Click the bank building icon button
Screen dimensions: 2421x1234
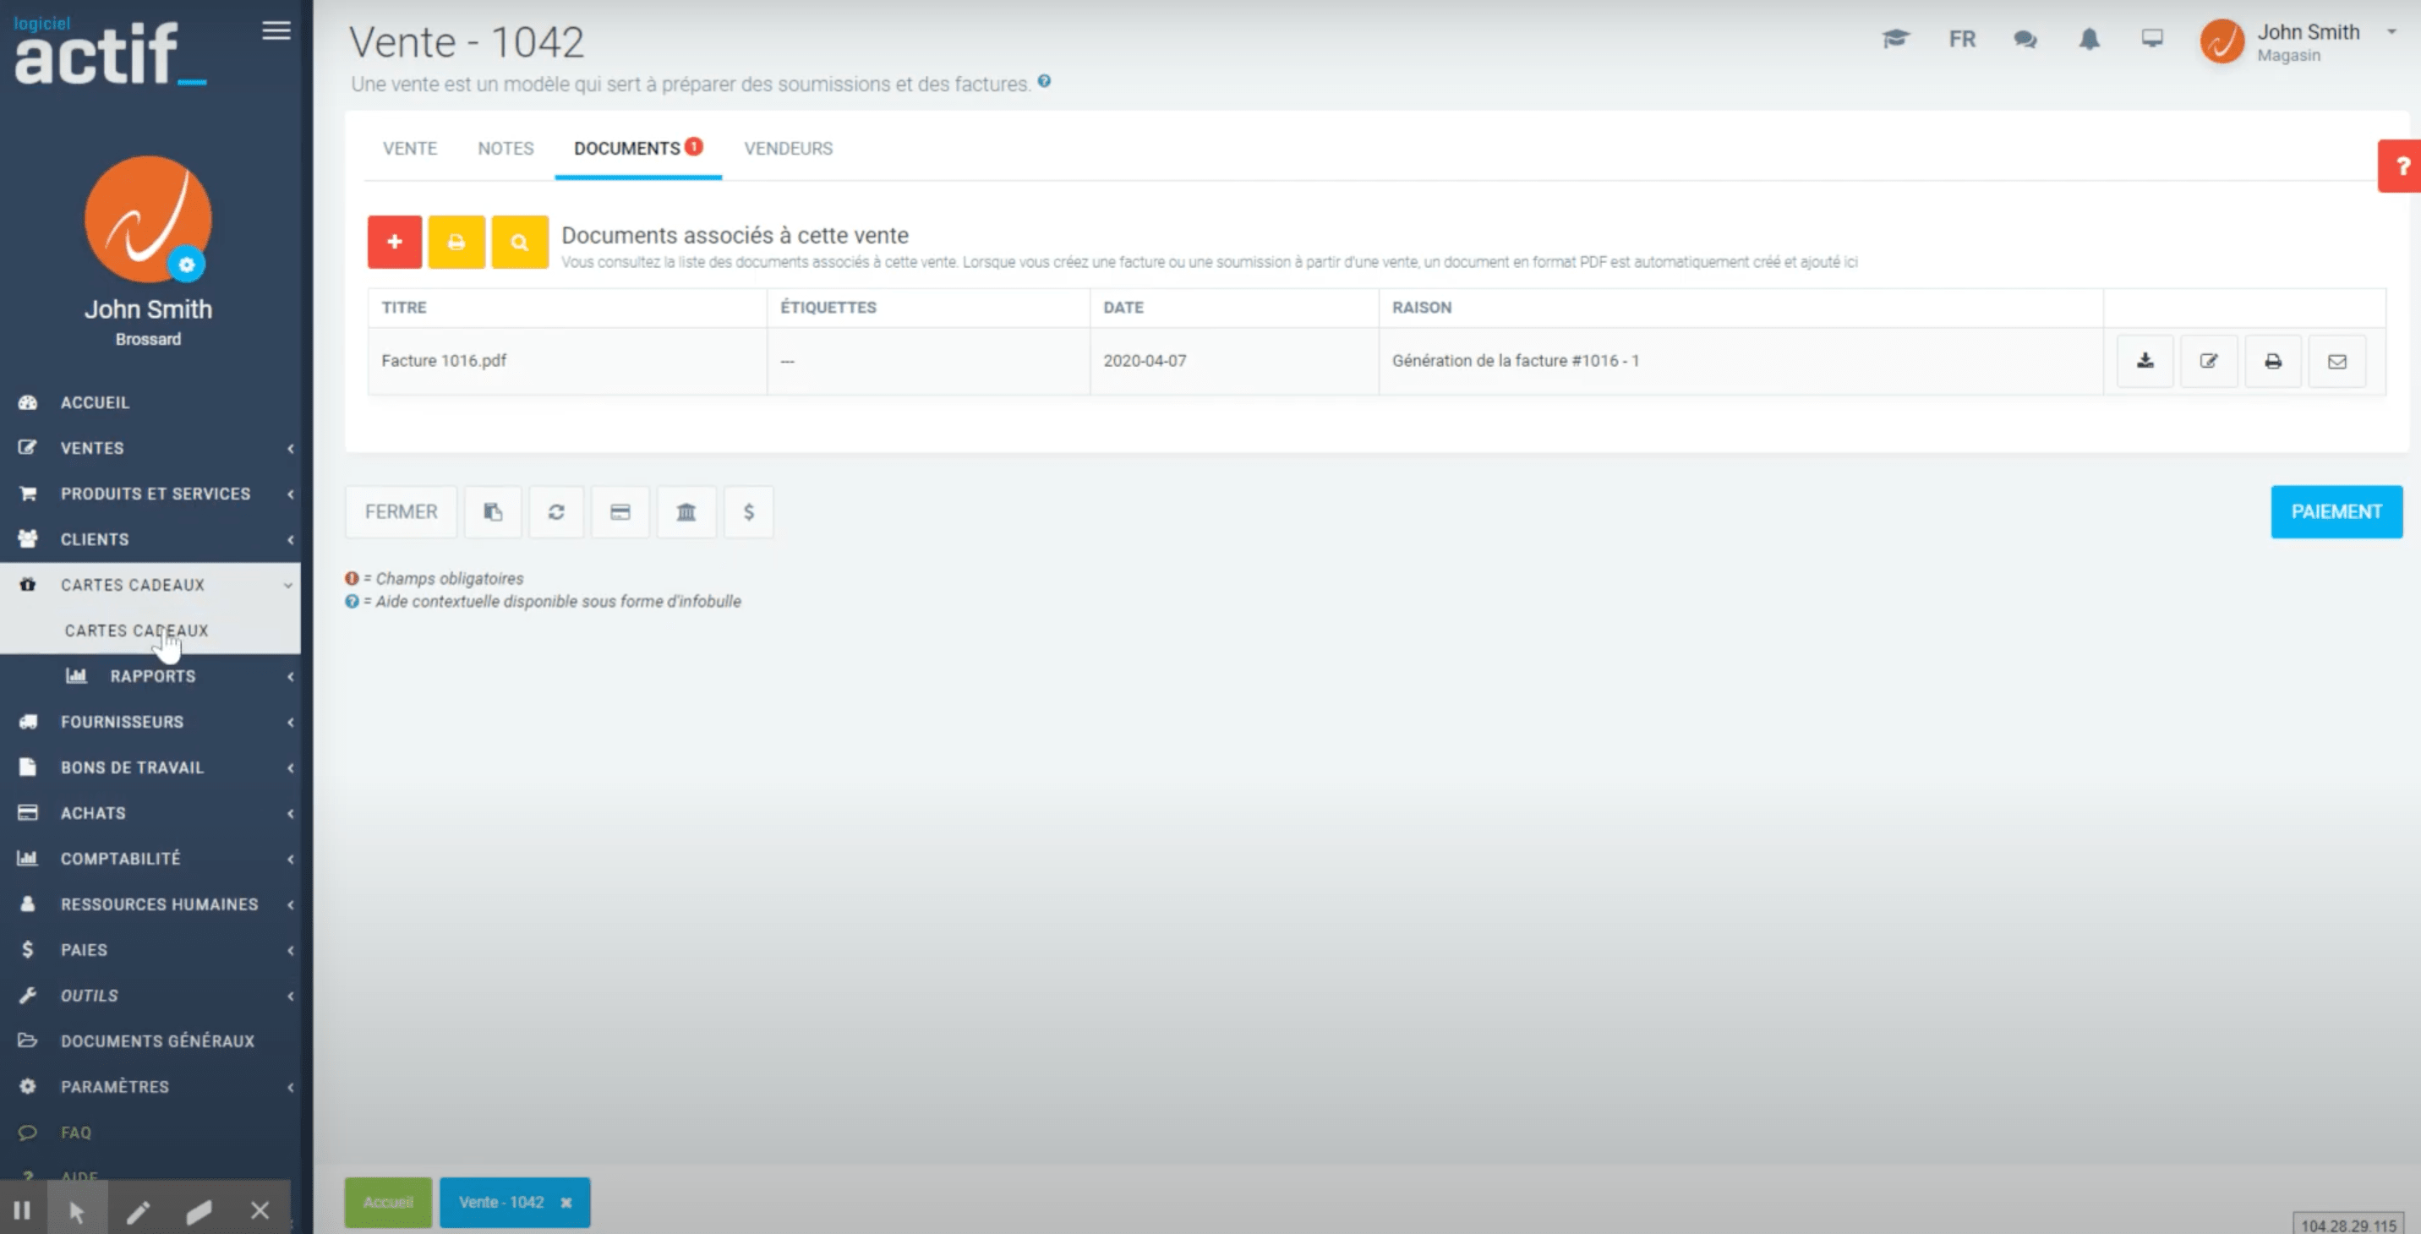pyautogui.click(x=686, y=512)
